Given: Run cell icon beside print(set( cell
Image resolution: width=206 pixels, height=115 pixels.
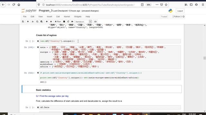Looking at the screenshot, I should point(38,73).
